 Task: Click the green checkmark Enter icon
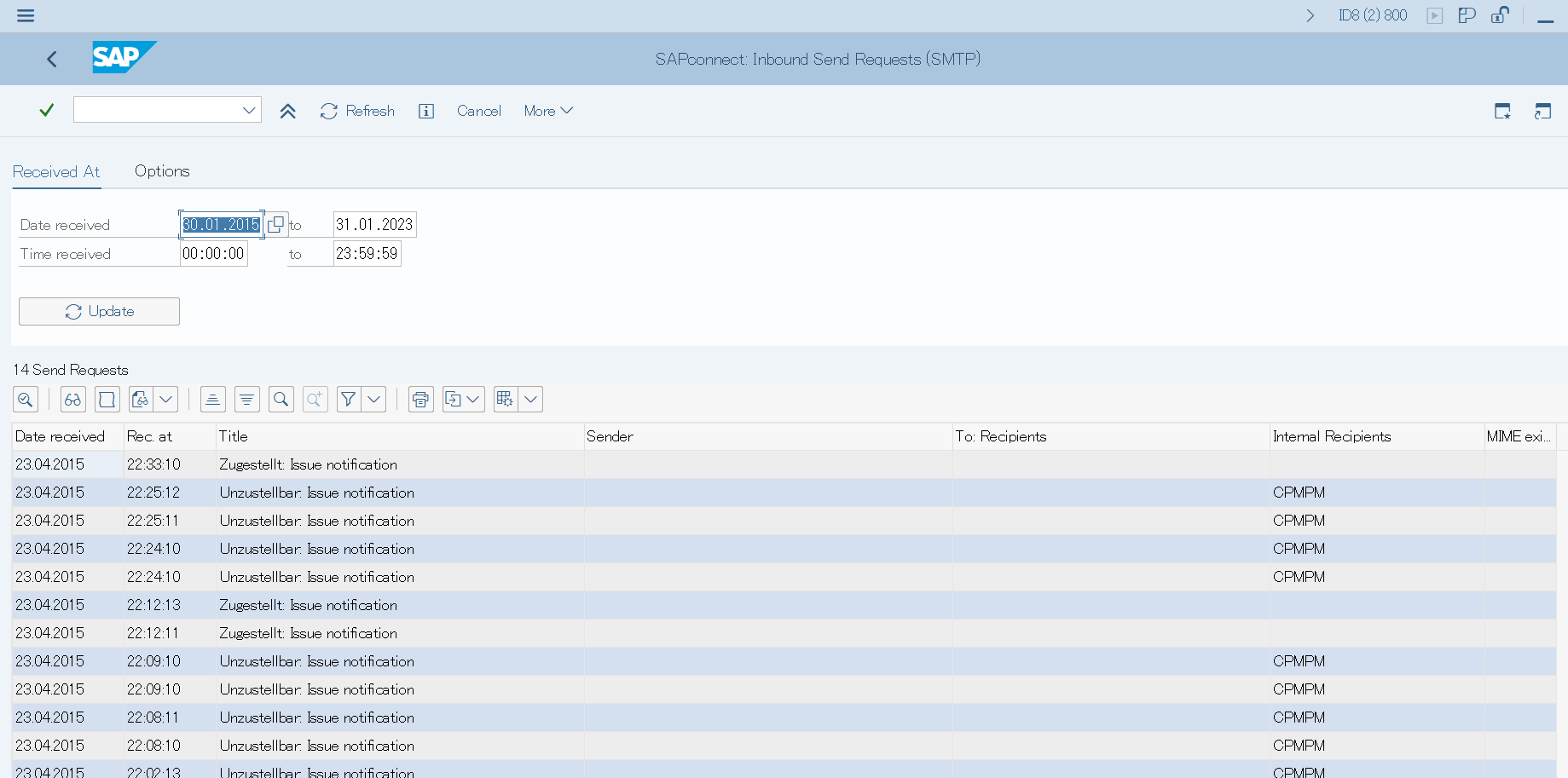point(47,111)
